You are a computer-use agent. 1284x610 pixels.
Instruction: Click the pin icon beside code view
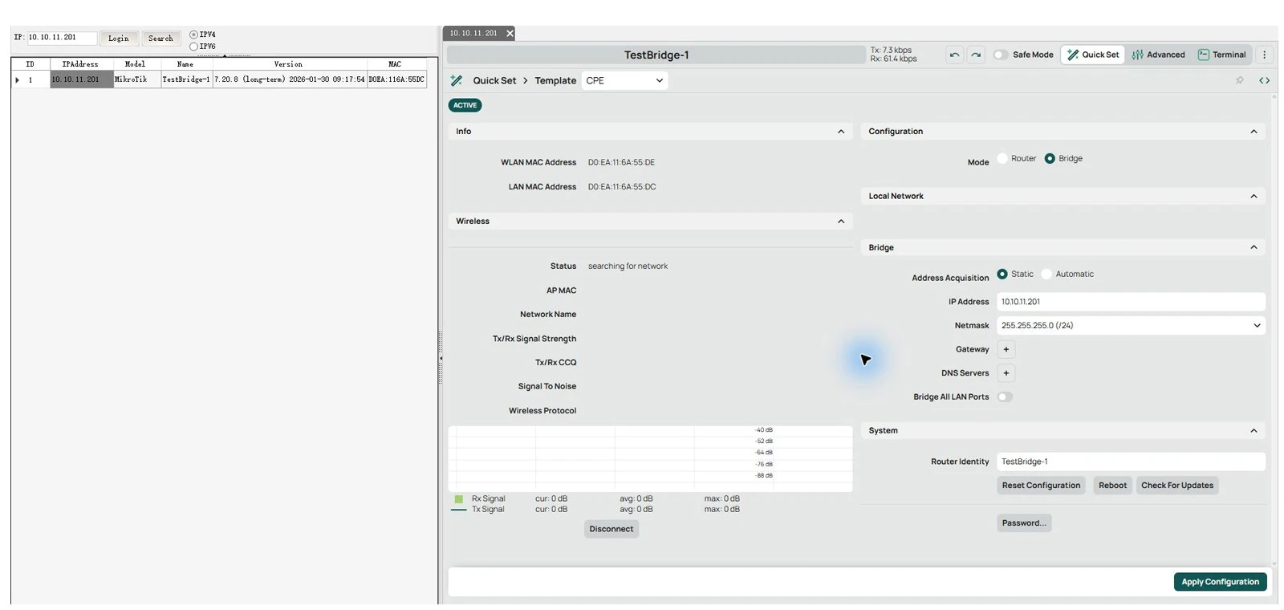click(1240, 80)
